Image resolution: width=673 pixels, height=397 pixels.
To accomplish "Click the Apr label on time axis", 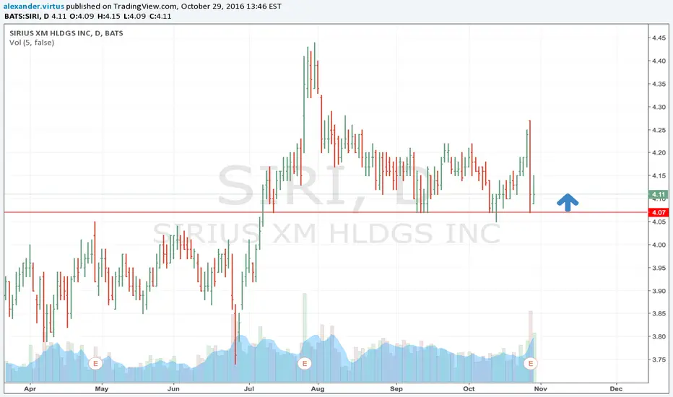I will (x=30, y=389).
